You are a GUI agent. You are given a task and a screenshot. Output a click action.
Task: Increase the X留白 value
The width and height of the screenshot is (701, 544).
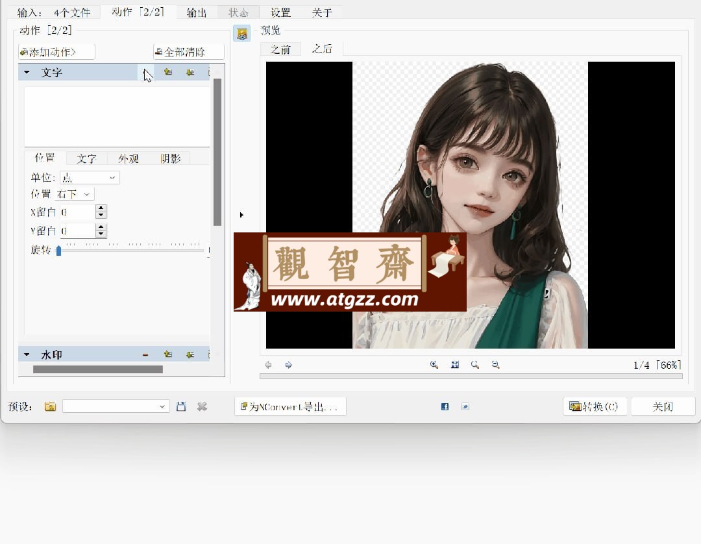pyautogui.click(x=101, y=208)
